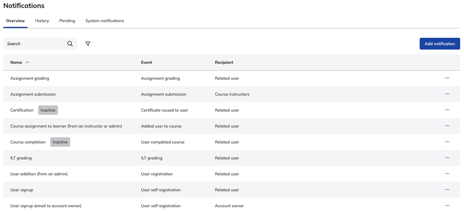Open the filter funnel icon
The image size is (464, 214).
click(x=88, y=44)
